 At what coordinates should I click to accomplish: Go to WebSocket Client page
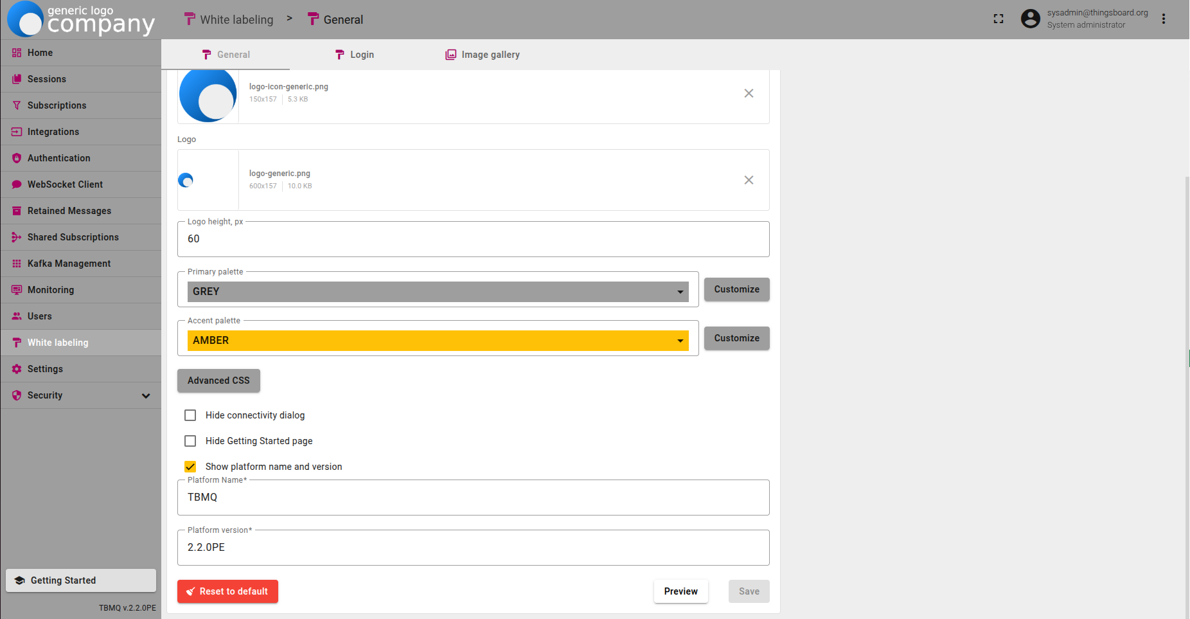coord(65,184)
